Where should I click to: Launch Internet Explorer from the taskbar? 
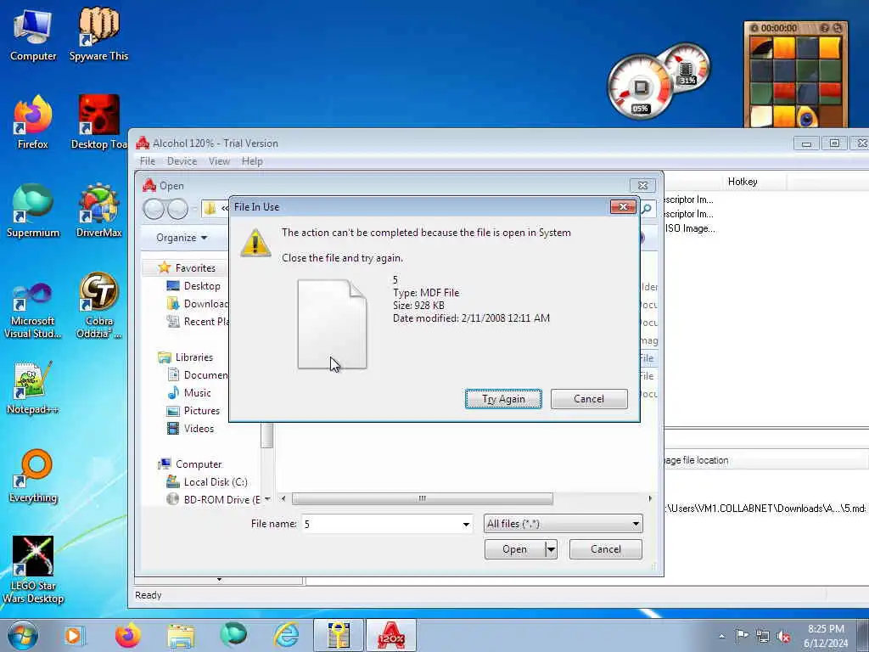(x=287, y=635)
